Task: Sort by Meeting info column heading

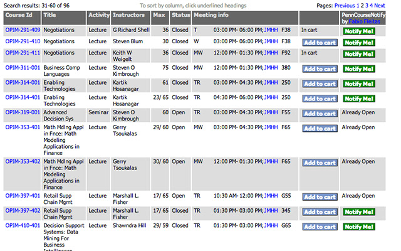Action: point(211,14)
